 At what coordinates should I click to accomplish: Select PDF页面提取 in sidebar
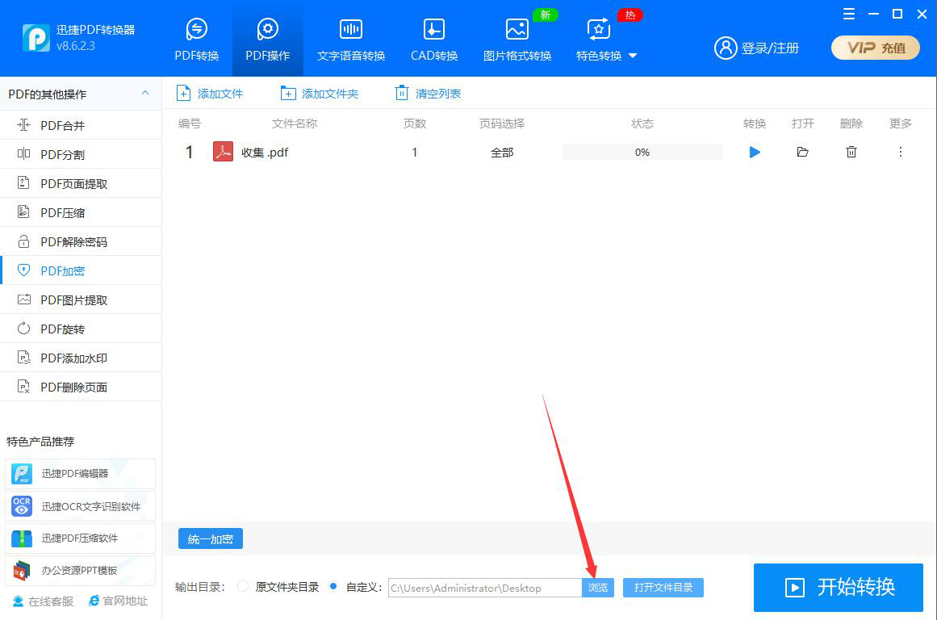[81, 183]
